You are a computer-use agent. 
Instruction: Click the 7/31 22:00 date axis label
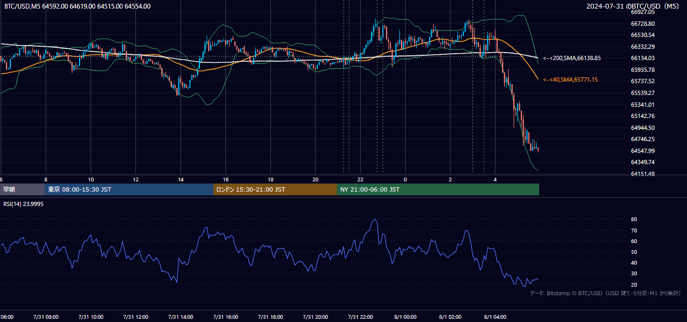361,317
